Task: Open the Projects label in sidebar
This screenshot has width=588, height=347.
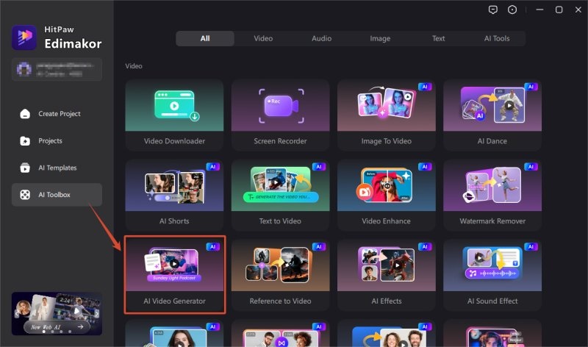Action: tap(50, 140)
